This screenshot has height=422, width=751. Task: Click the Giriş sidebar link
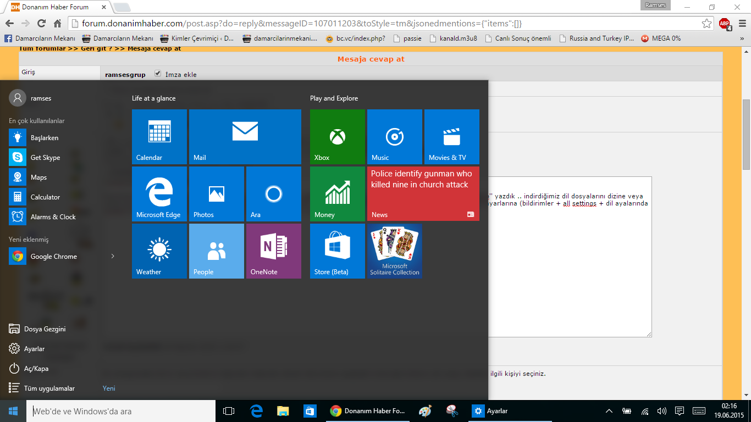coord(28,72)
